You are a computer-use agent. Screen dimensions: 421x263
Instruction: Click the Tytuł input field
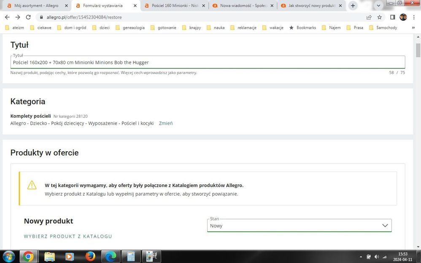click(208, 62)
